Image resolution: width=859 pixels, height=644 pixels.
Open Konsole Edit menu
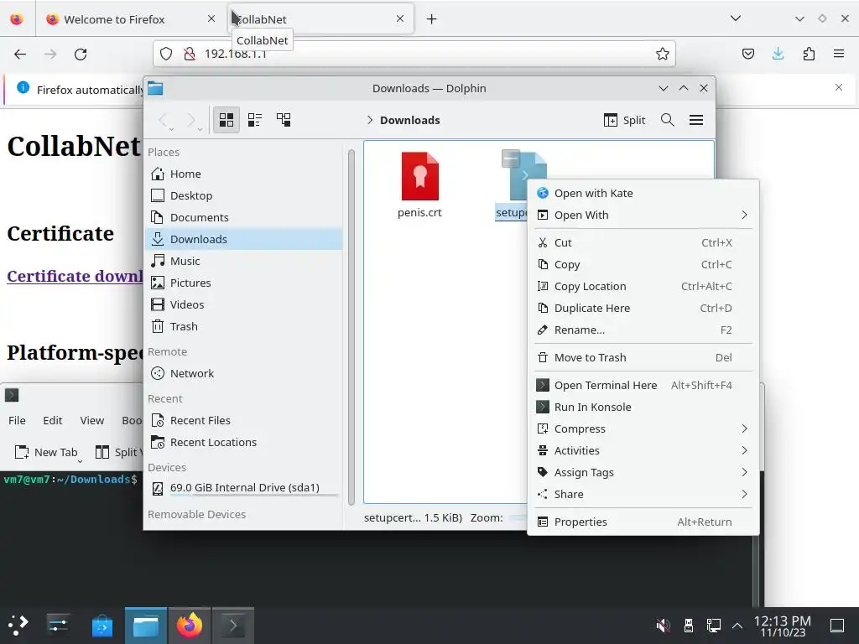tap(53, 421)
